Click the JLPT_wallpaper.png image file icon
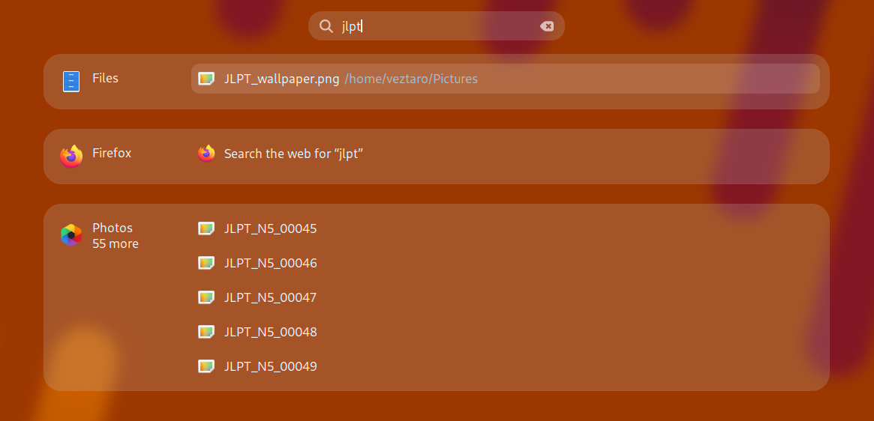874x421 pixels. click(x=206, y=79)
